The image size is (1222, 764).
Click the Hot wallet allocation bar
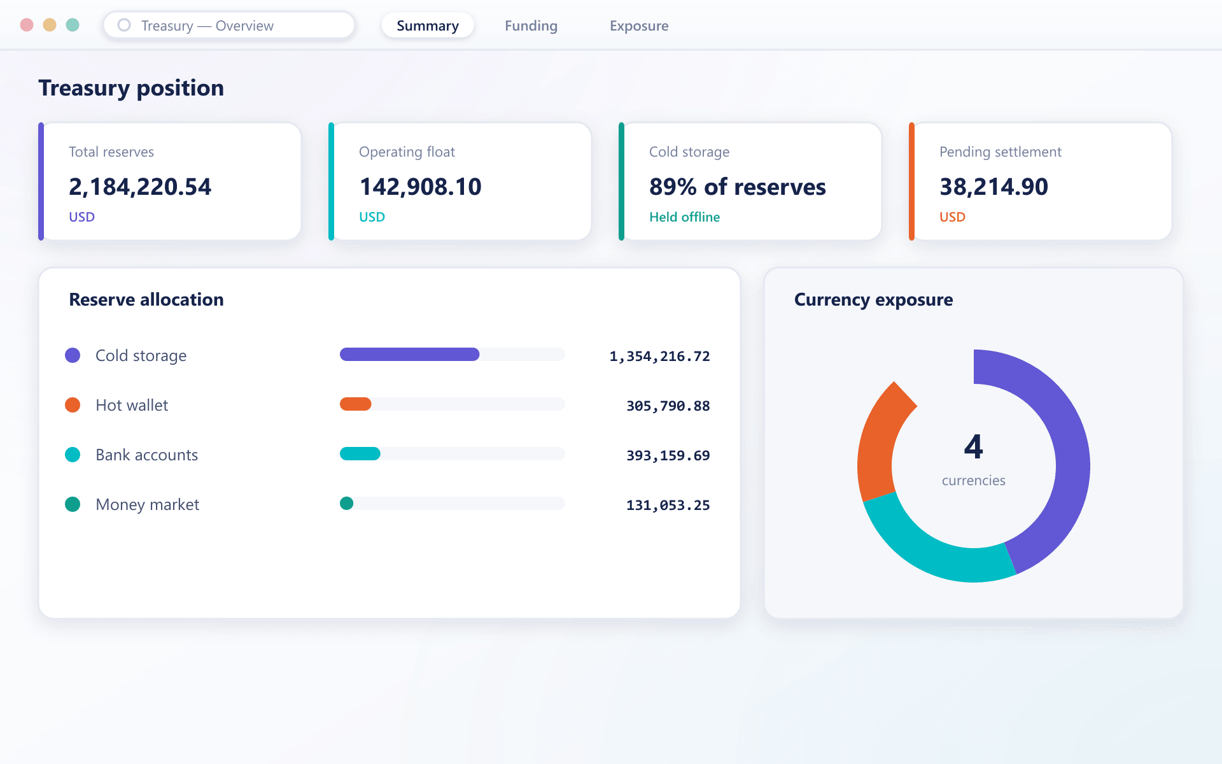pyautogui.click(x=452, y=404)
